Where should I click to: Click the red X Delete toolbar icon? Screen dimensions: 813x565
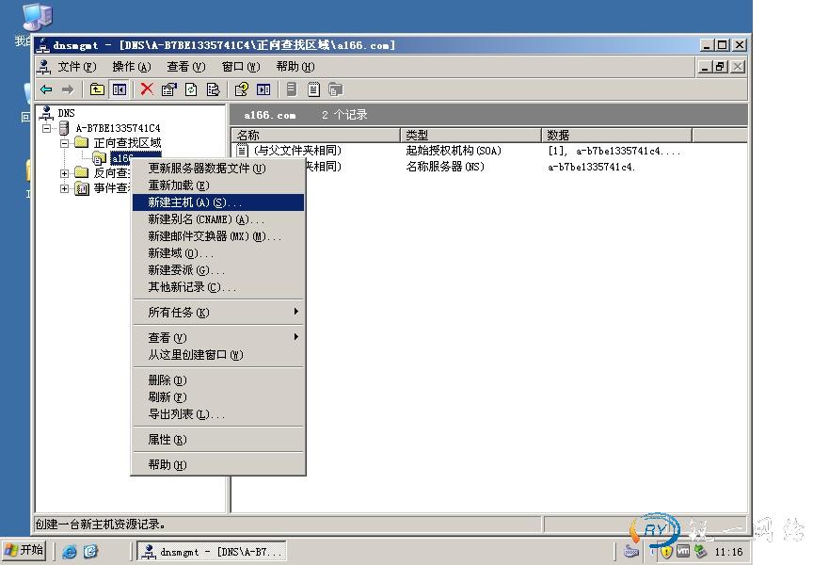[147, 89]
